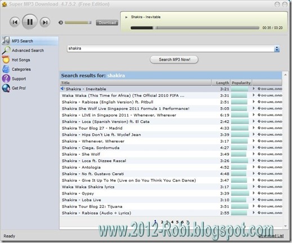The image size is (292, 243).
Task: Download Shakira - She Wolf (3:49)
Action: tap(269, 154)
